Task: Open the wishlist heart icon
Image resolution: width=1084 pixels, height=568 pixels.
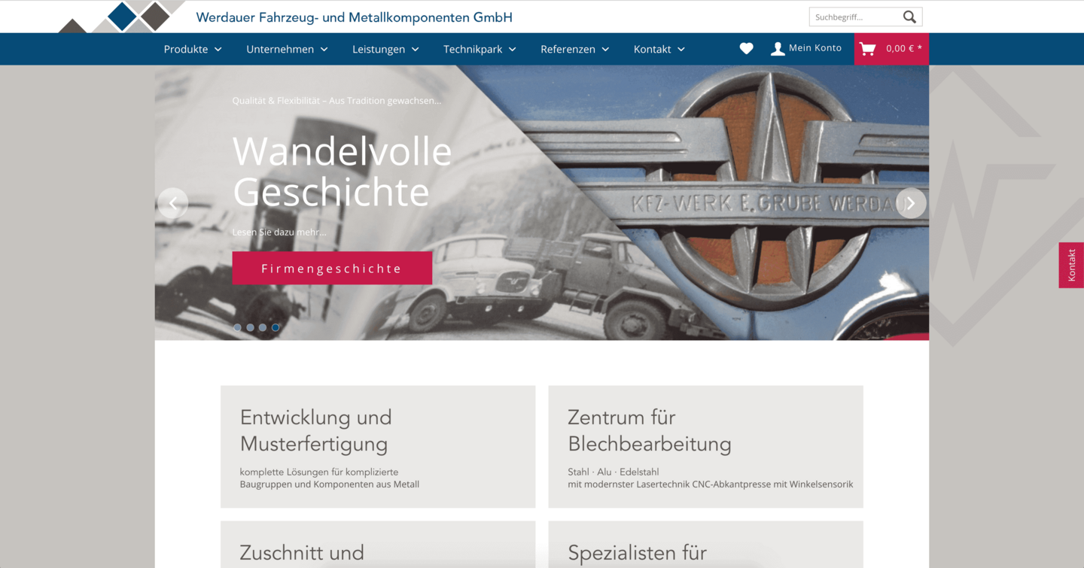Action: pyautogui.click(x=746, y=48)
